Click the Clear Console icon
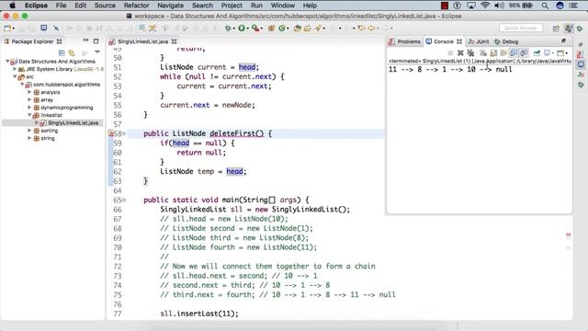Image resolution: width=588 pixels, height=331 pixels. (x=483, y=53)
